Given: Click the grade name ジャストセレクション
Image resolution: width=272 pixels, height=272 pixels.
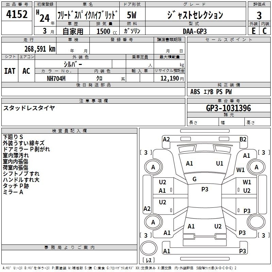Looking at the screenshot, I should click(x=195, y=15).
